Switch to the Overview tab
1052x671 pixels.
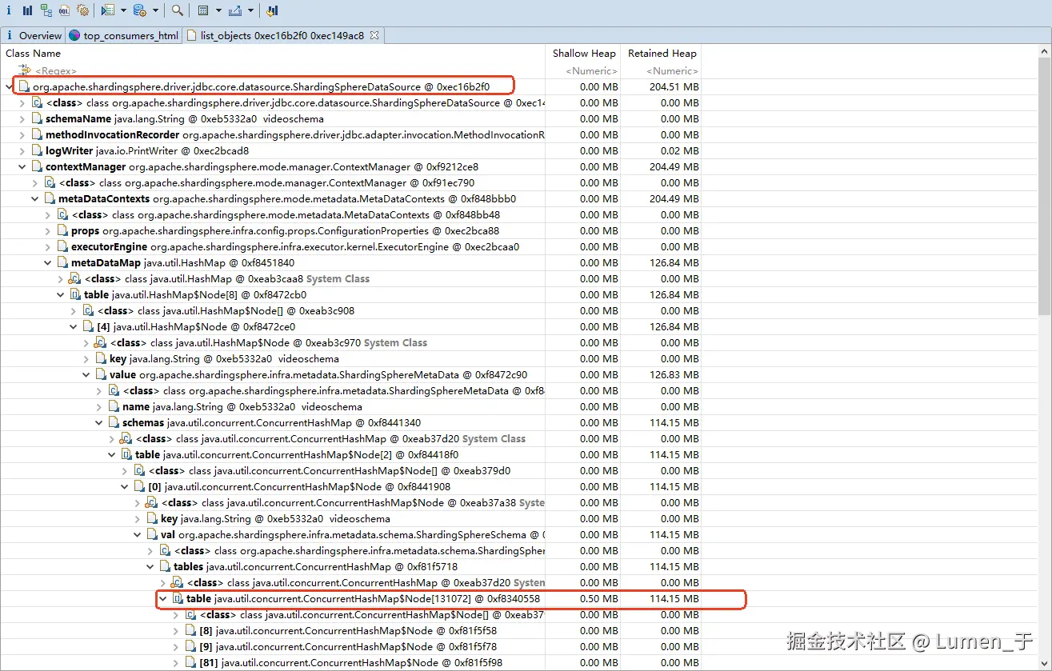[x=39, y=35]
